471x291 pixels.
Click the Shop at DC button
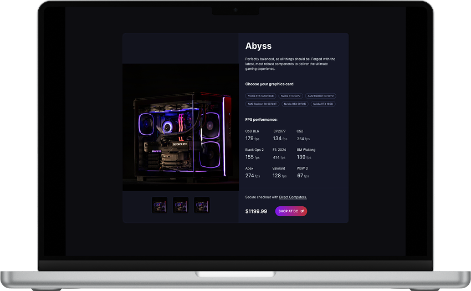click(x=291, y=211)
